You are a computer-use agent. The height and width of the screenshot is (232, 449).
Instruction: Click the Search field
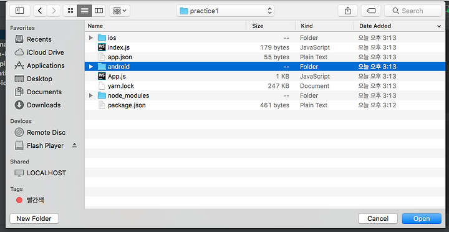(413, 11)
